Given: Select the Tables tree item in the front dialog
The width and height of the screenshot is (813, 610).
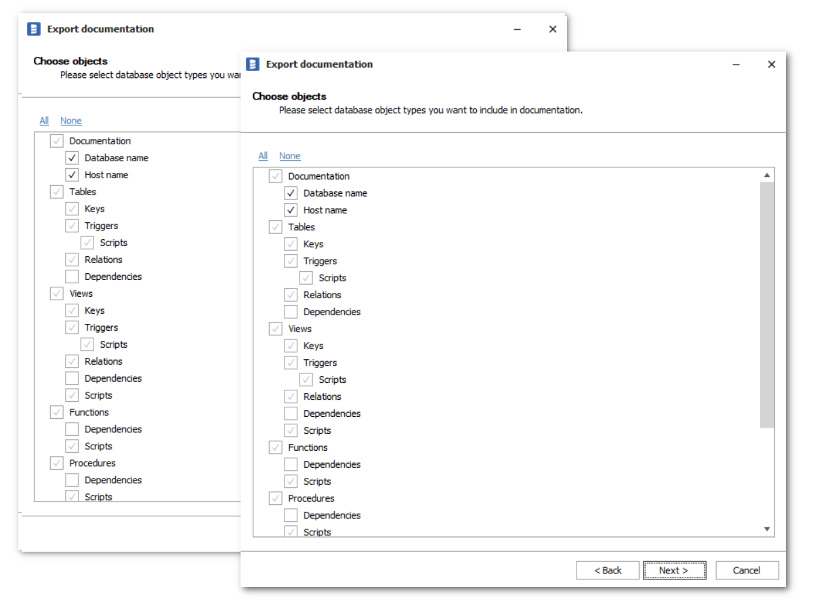Looking at the screenshot, I should (x=301, y=227).
